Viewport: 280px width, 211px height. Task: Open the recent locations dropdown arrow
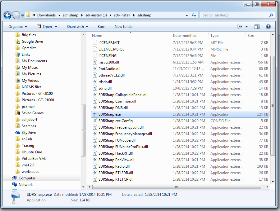click(x=22, y=15)
